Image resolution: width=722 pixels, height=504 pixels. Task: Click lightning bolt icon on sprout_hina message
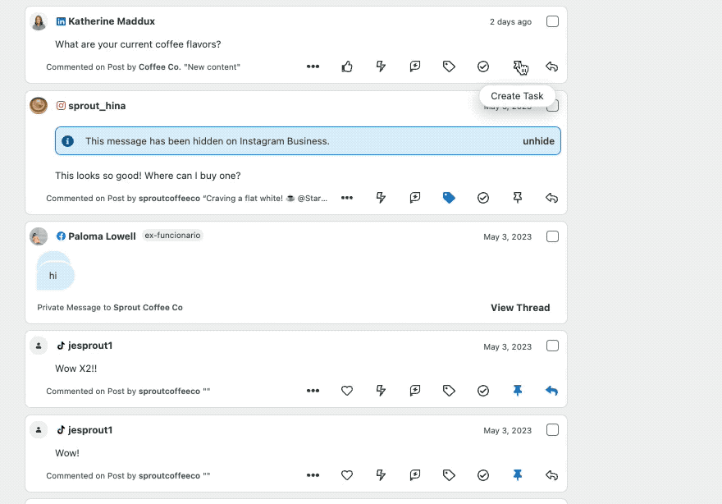[x=381, y=198]
